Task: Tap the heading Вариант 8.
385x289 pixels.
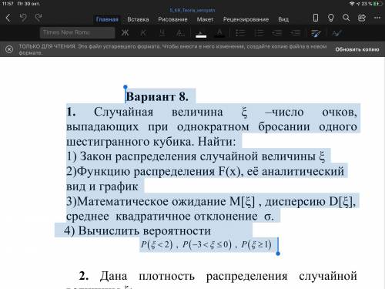Action: 157,97
